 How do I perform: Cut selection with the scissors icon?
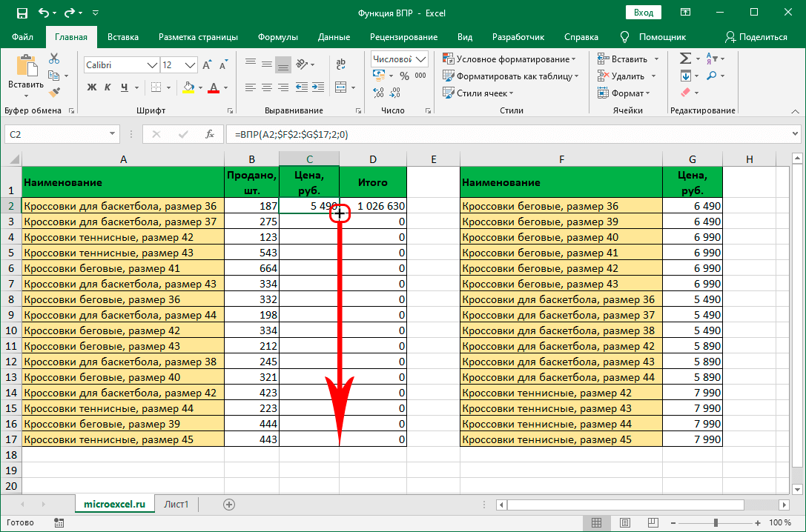point(54,59)
